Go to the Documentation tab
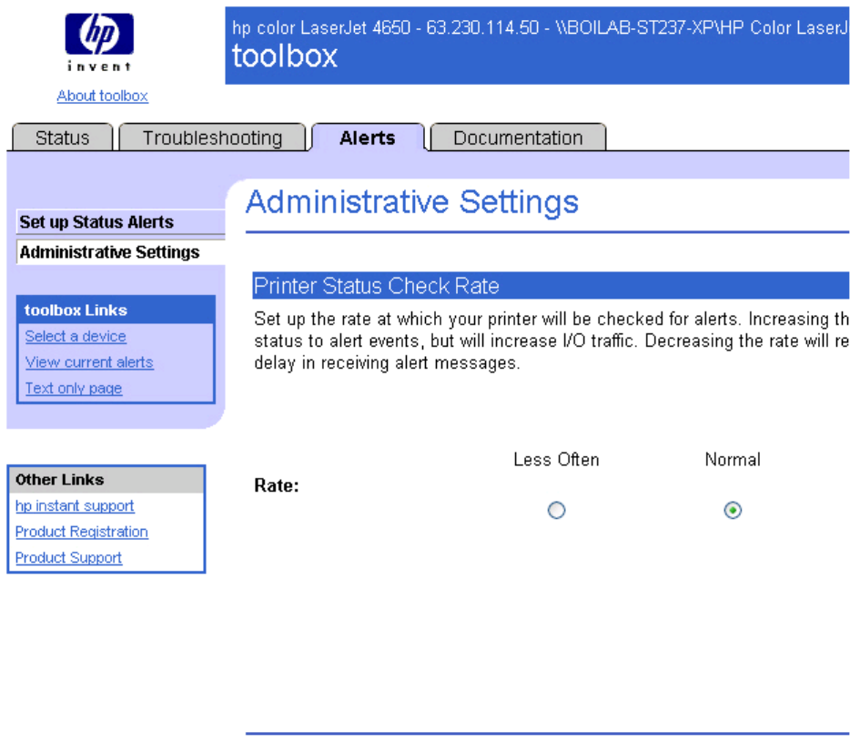The width and height of the screenshot is (850, 753). [x=518, y=137]
